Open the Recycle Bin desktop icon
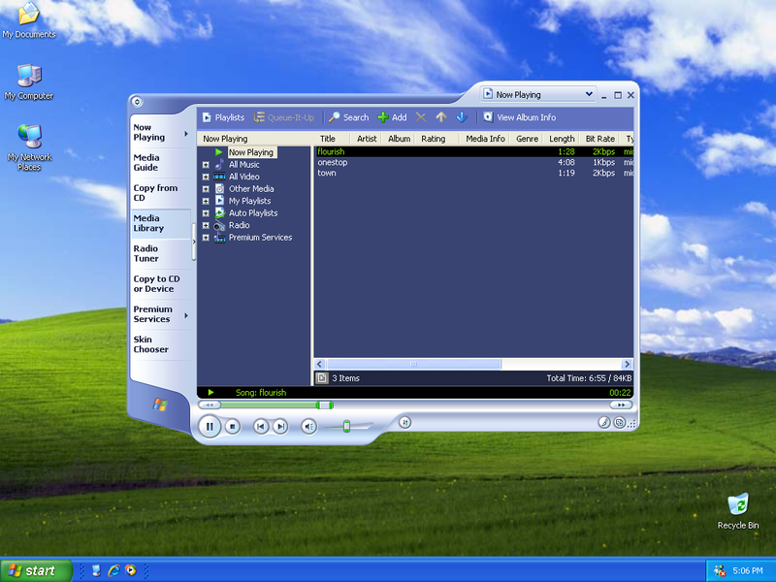776x582 pixels. coord(738,511)
